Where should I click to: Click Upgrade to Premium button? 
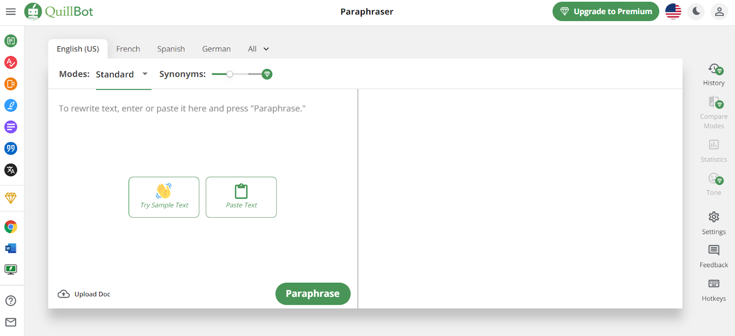pos(605,11)
